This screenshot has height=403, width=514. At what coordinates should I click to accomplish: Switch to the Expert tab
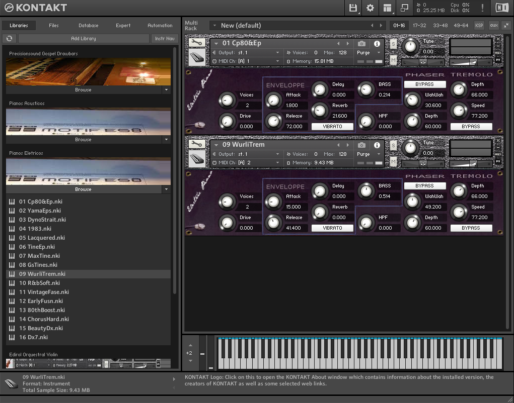[123, 26]
